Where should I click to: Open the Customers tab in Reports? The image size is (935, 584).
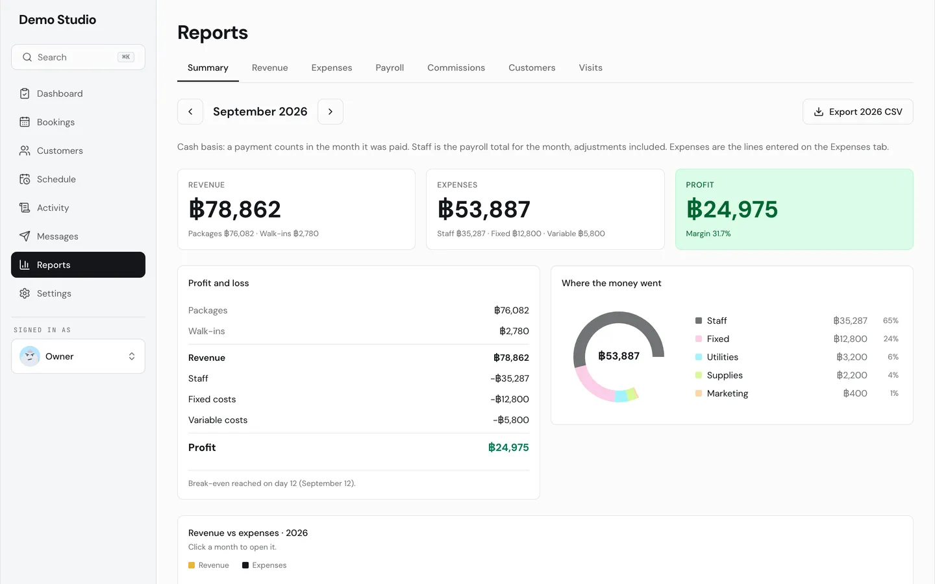point(532,67)
